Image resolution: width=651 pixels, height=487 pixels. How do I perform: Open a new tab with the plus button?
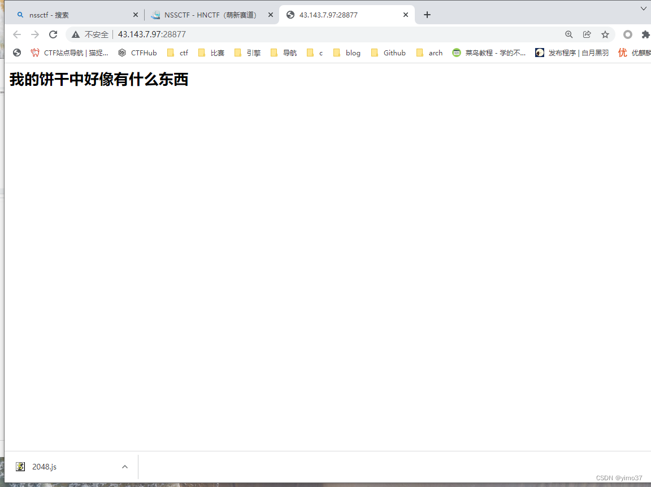[427, 15]
